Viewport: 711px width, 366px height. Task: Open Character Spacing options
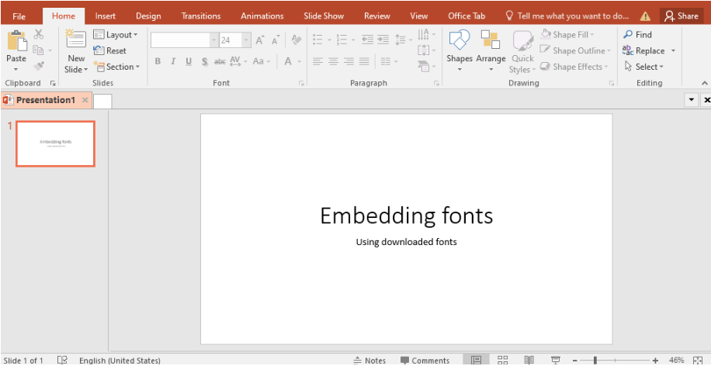point(238,61)
